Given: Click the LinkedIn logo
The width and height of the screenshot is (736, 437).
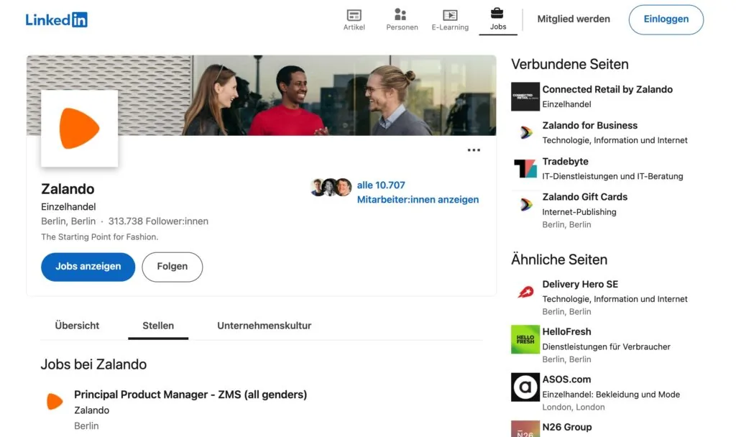Looking at the screenshot, I should (56, 19).
